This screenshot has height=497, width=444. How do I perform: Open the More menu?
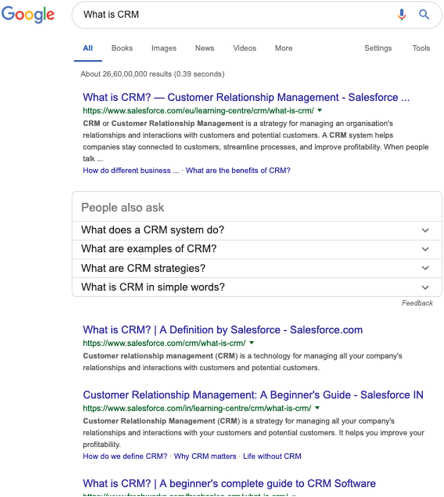pos(283,48)
